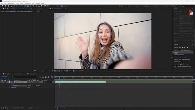Click the Libraries workspace button
This screenshot has height=110, width=195.
click(166, 6)
